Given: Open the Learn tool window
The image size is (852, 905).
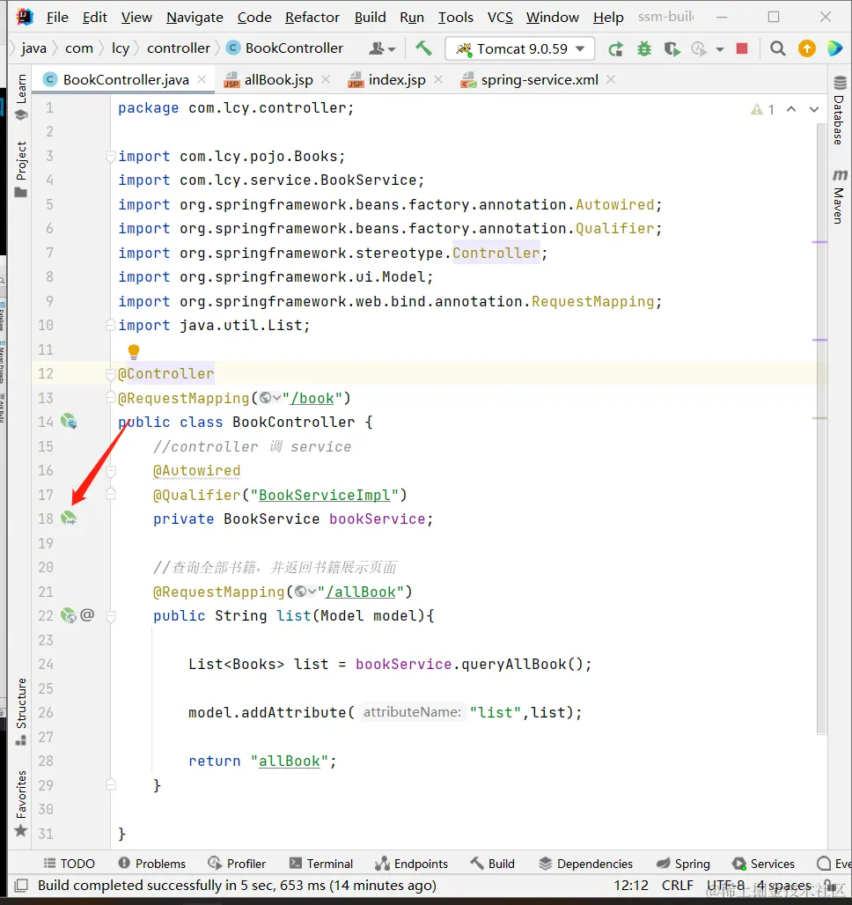Looking at the screenshot, I should point(21,96).
